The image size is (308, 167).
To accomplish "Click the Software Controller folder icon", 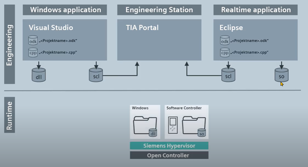I will 194,125.
